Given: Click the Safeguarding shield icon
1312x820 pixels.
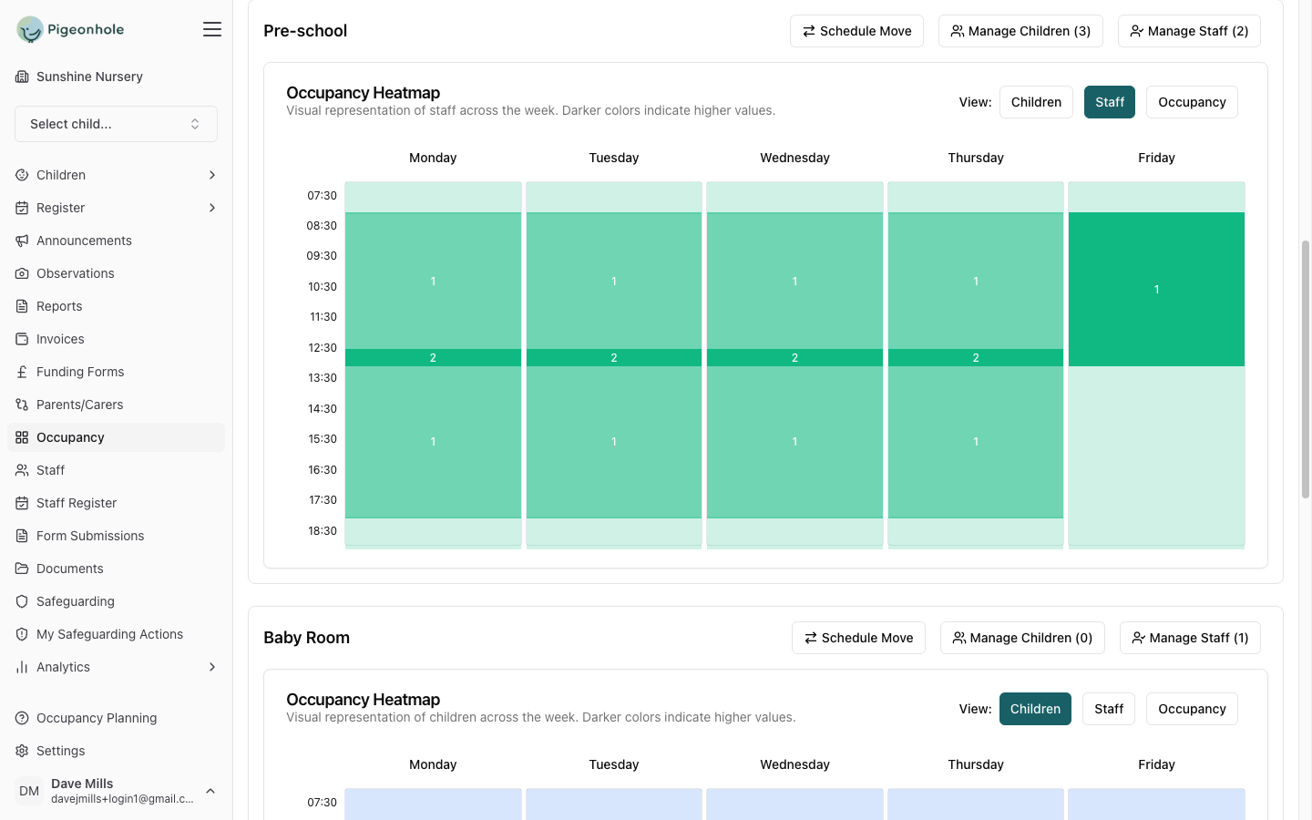Looking at the screenshot, I should [22, 601].
